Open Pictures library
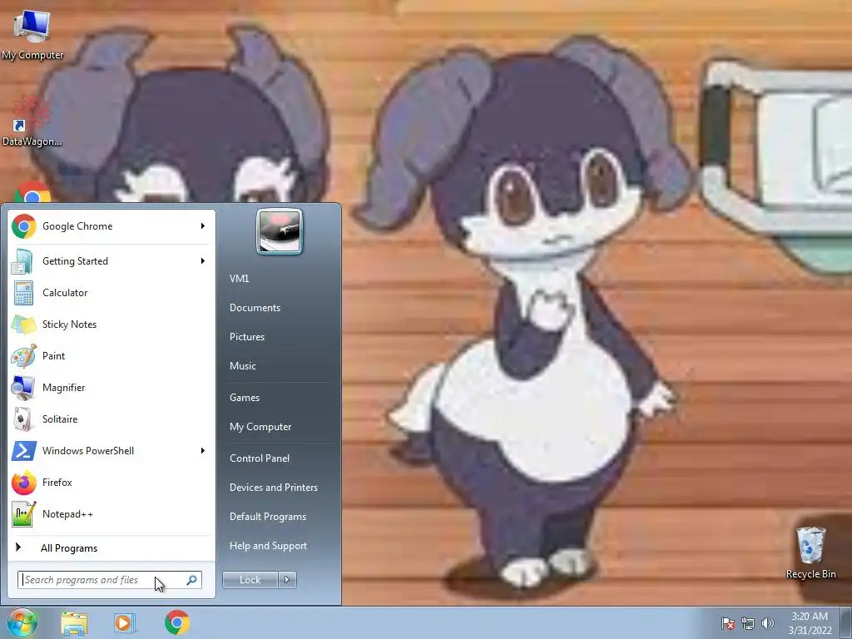 247,337
